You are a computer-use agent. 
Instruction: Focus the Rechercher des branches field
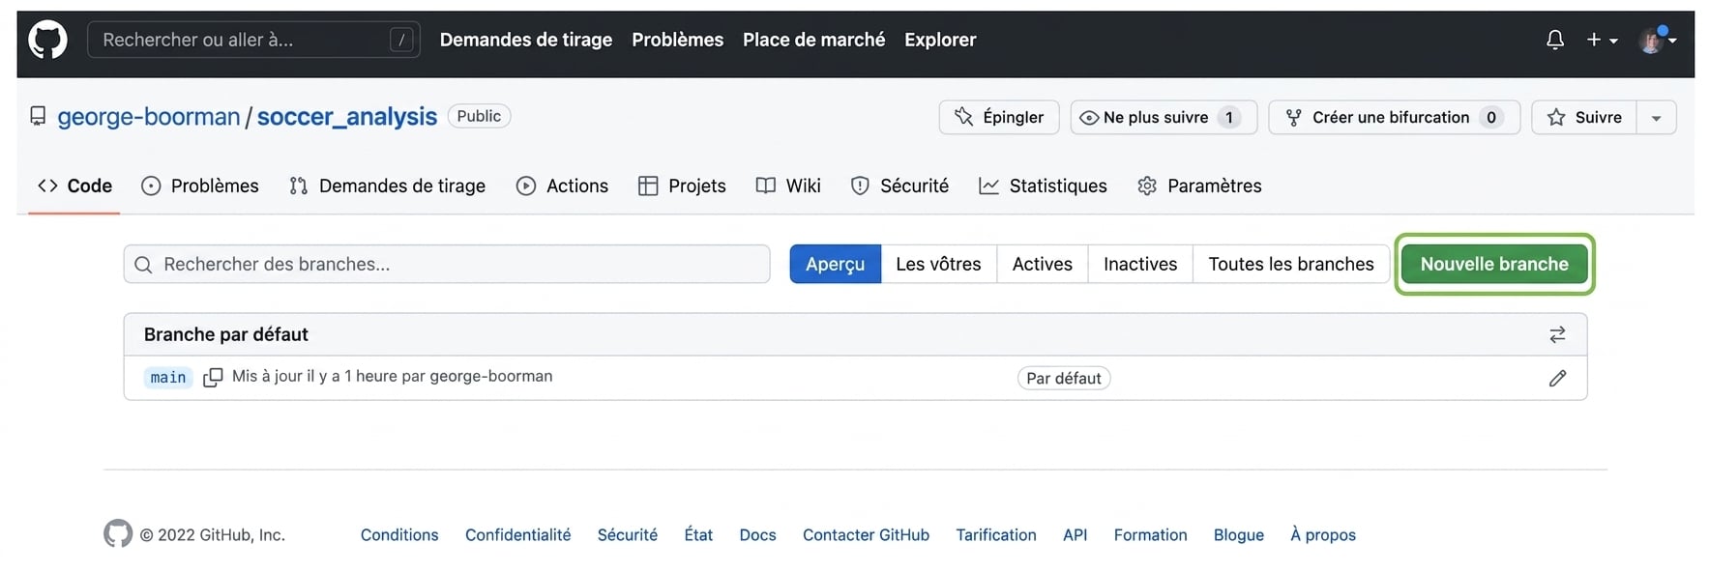coord(447,264)
